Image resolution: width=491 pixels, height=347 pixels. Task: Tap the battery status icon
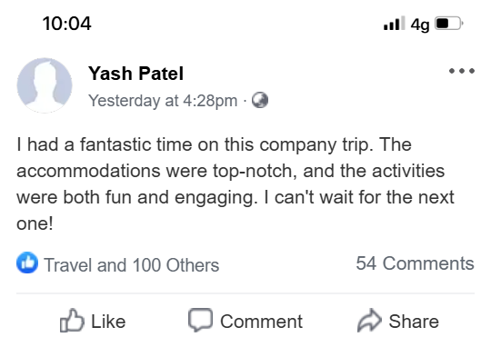tap(449, 24)
